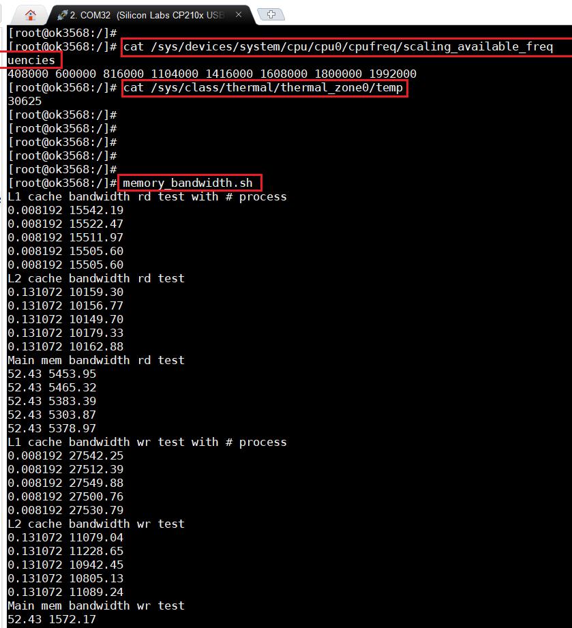Click the value 10159.30
The width and height of the screenshot is (572, 628).
pos(96,292)
